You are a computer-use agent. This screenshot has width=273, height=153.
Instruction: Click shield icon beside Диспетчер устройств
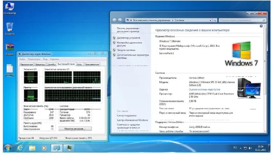114,38
